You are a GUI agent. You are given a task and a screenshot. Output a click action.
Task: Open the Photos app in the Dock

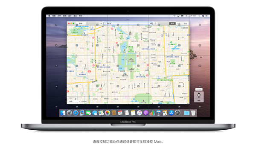108,113
